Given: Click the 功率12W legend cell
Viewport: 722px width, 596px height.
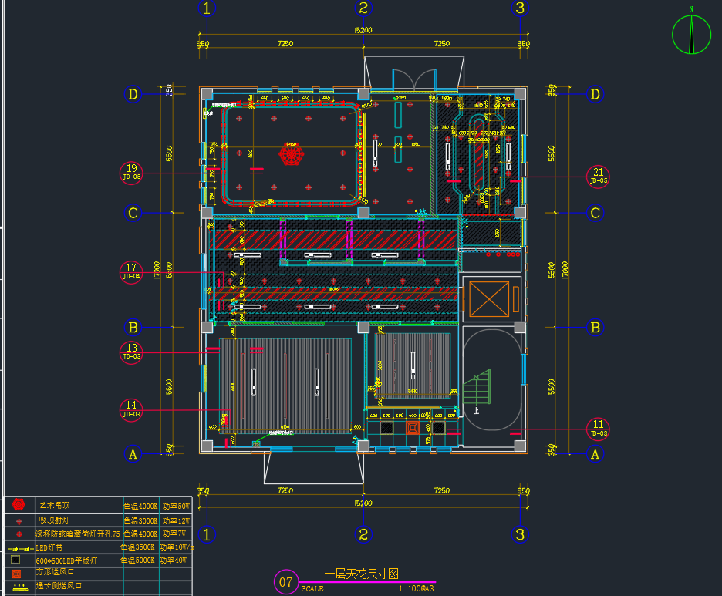Looking at the screenshot, I should [176, 520].
